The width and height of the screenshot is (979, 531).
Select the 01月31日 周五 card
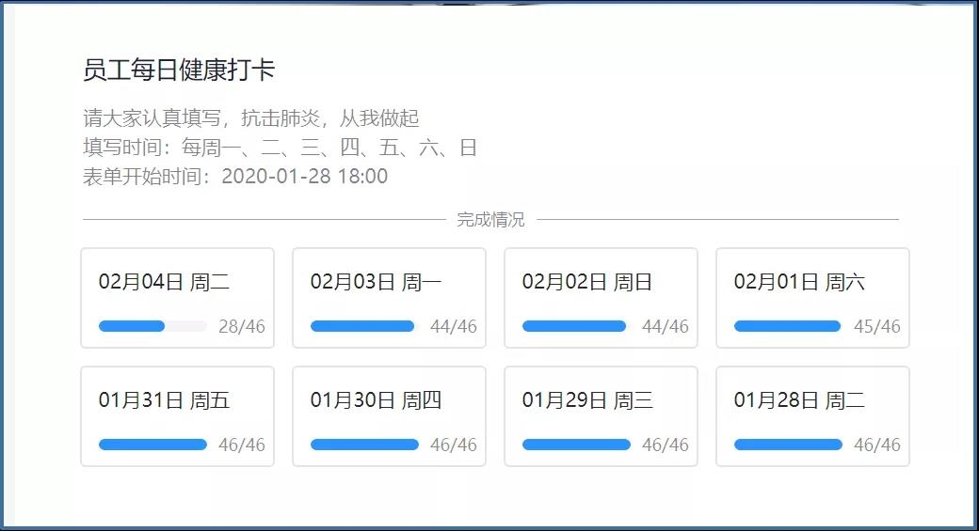(177, 416)
